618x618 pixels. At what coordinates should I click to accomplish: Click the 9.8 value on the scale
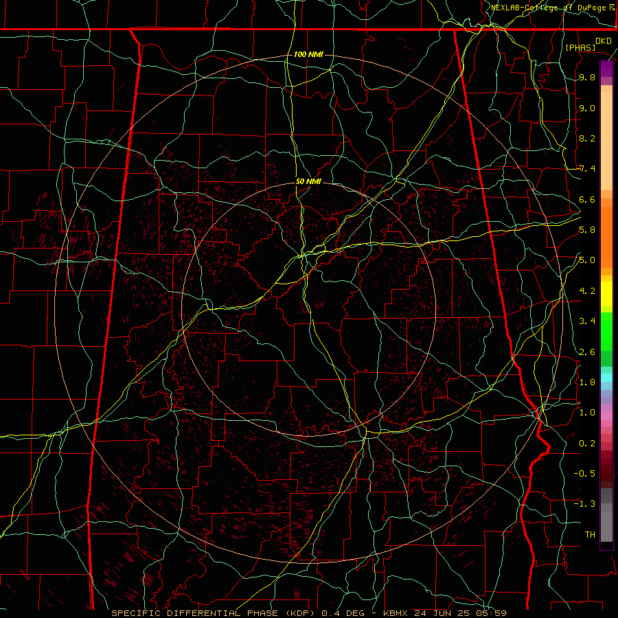coord(587,78)
